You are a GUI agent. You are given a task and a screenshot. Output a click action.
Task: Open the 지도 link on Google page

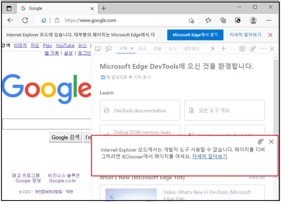pyautogui.click(x=35, y=45)
